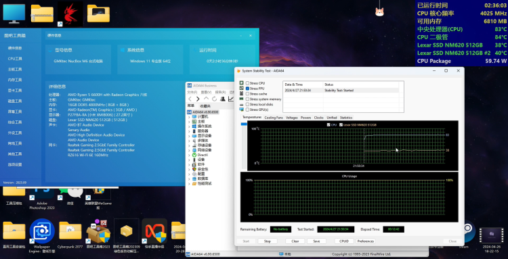508x259 pixels.
Task: Click the CPUID button
Action: tap(344, 241)
